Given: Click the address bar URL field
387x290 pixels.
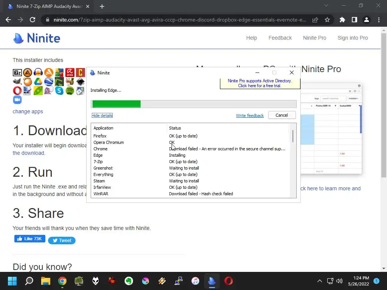Looking at the screenshot, I should coord(180,20).
